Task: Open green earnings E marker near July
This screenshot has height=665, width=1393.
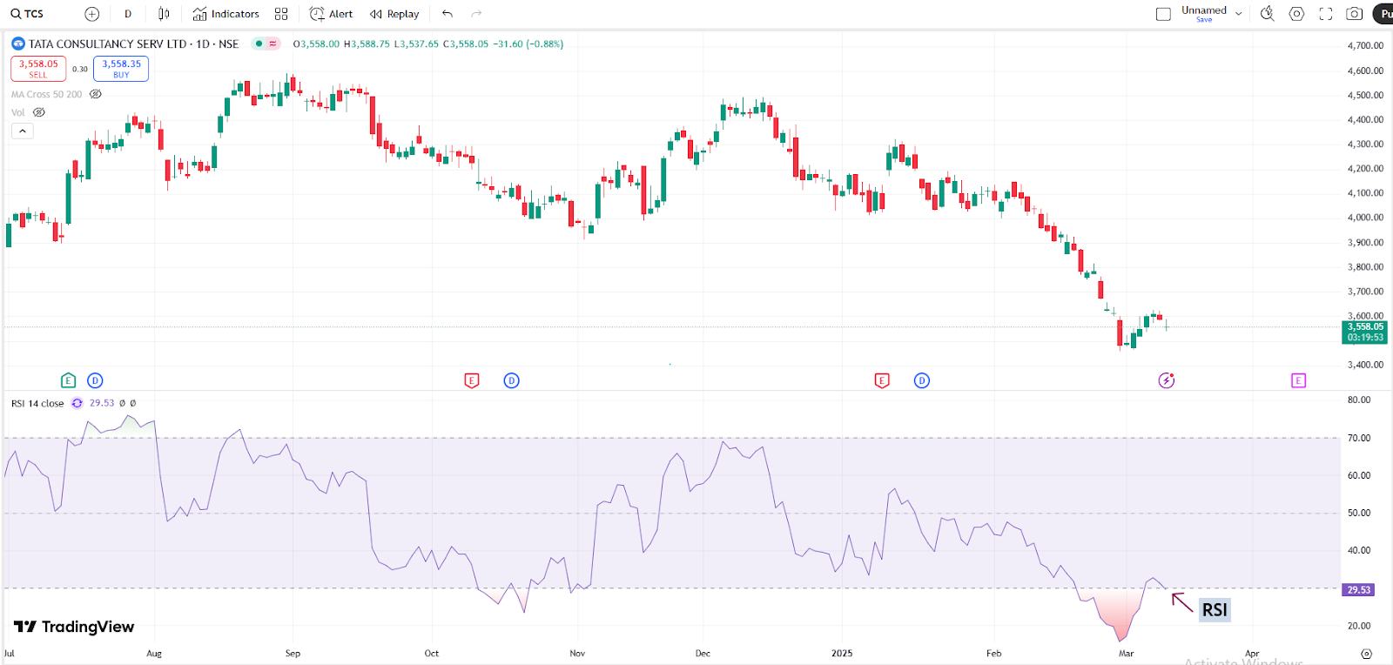Action: point(68,380)
